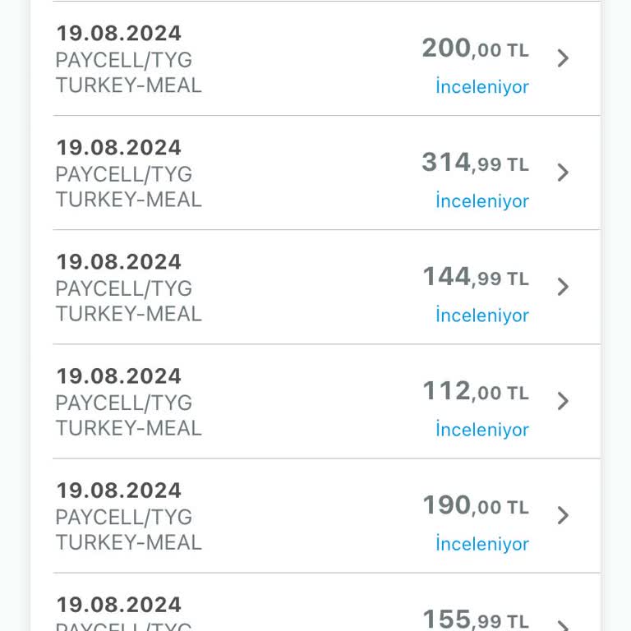Select İnceleniyor link under 314,99 TL
The width and height of the screenshot is (631, 631).
(x=482, y=201)
